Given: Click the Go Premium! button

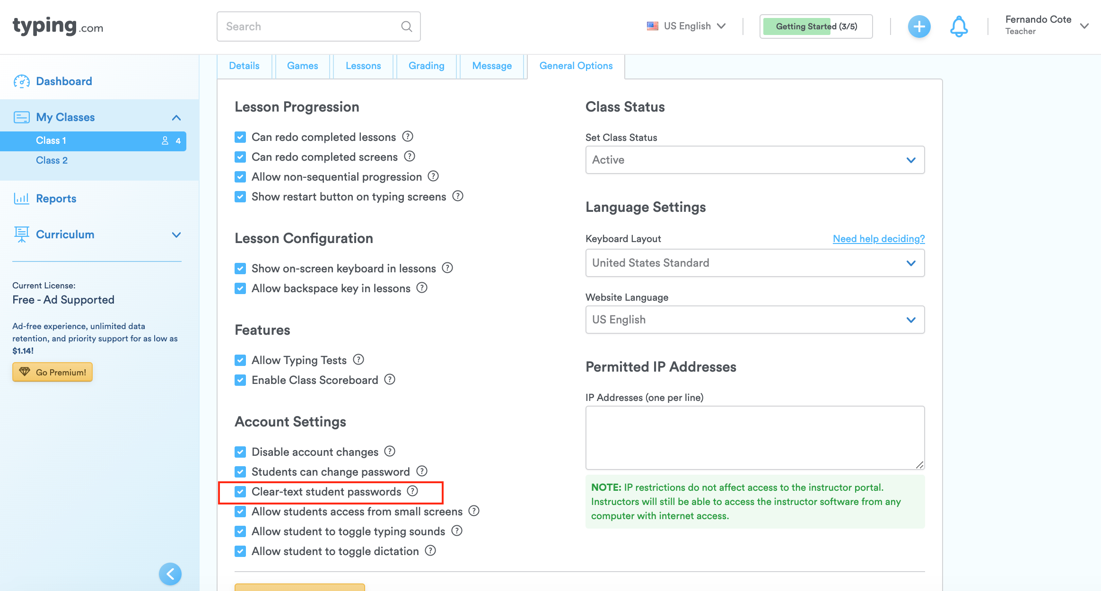Looking at the screenshot, I should pos(52,372).
